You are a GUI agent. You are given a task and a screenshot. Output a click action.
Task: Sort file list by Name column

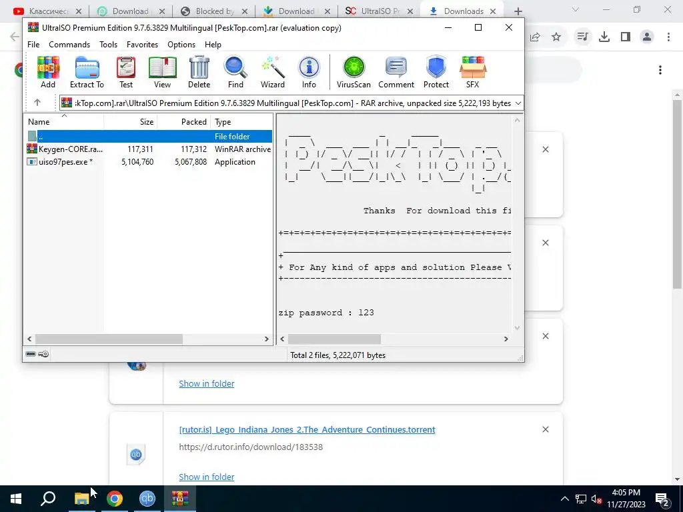63,122
